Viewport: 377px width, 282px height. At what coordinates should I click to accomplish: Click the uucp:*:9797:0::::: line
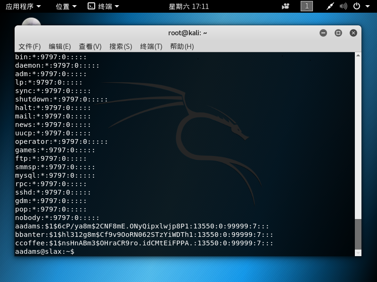click(x=53, y=133)
